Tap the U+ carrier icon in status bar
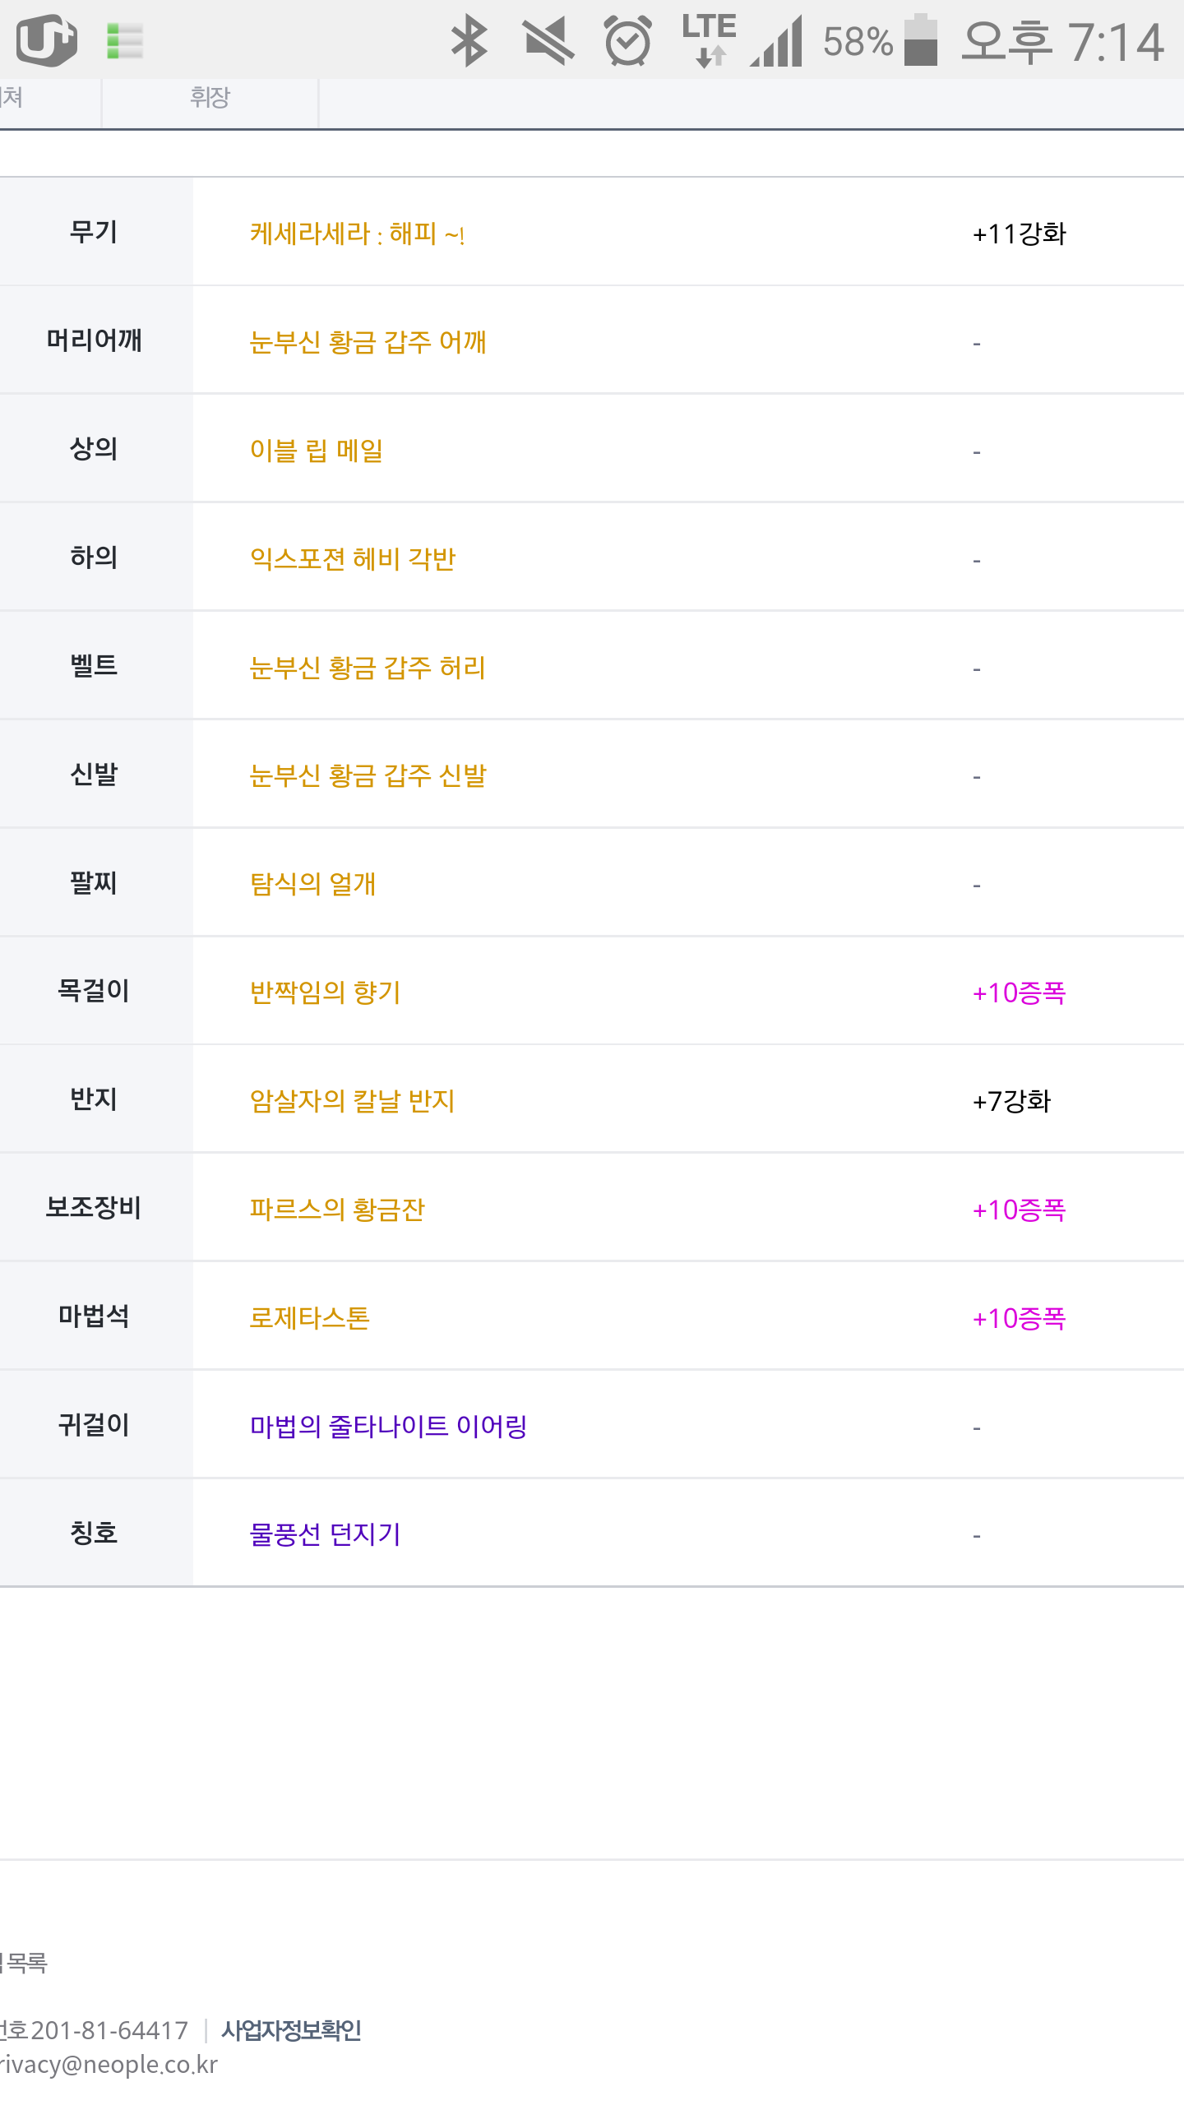 [x=47, y=39]
